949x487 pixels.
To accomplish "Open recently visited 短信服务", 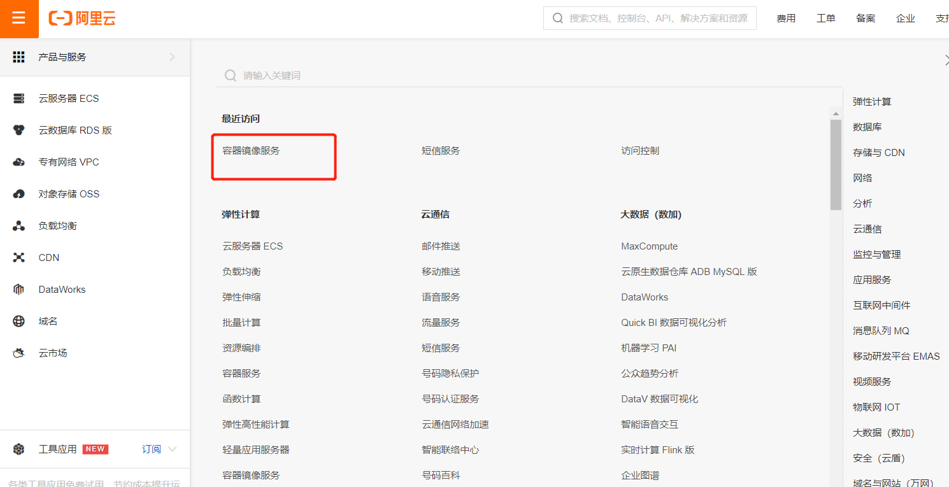I will (x=441, y=151).
